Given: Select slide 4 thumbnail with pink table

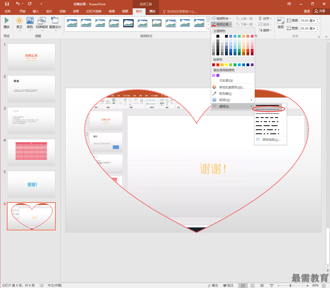Looking at the screenshot, I should [x=31, y=152].
